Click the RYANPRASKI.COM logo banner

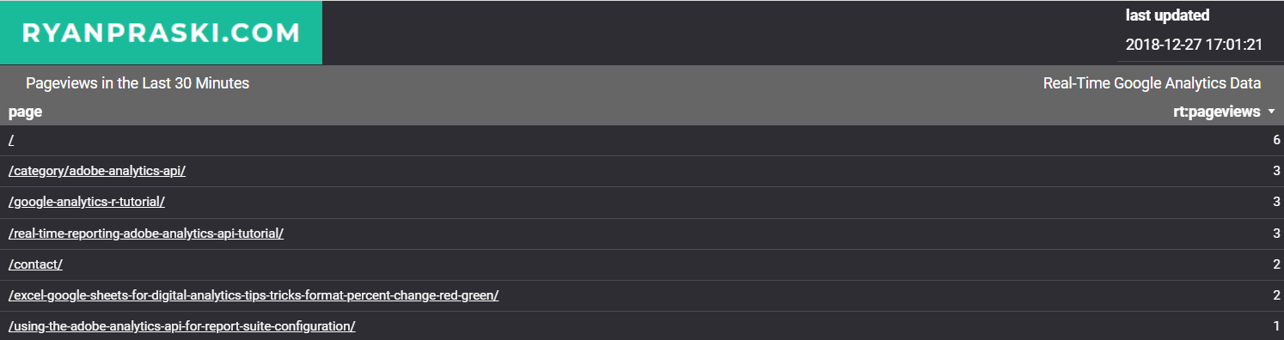coord(161,33)
